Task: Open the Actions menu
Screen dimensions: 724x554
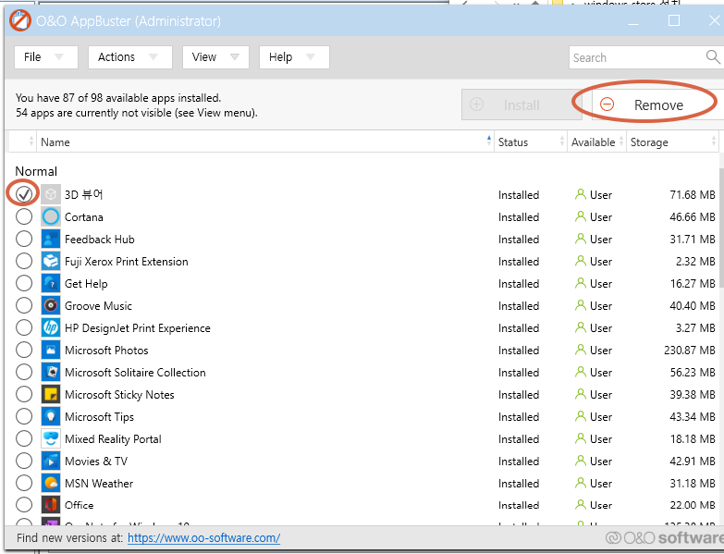Action: pos(130,57)
